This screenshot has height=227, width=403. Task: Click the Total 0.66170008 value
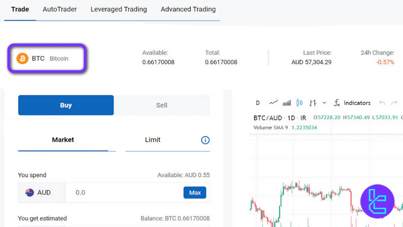pos(221,62)
